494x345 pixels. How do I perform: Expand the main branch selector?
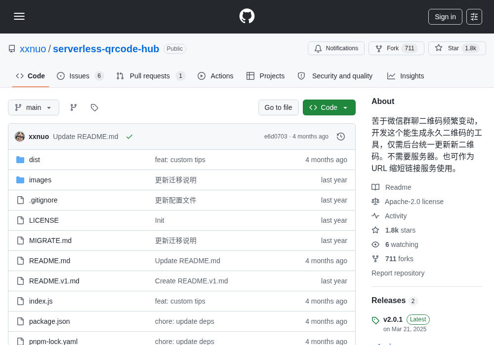pos(34,107)
